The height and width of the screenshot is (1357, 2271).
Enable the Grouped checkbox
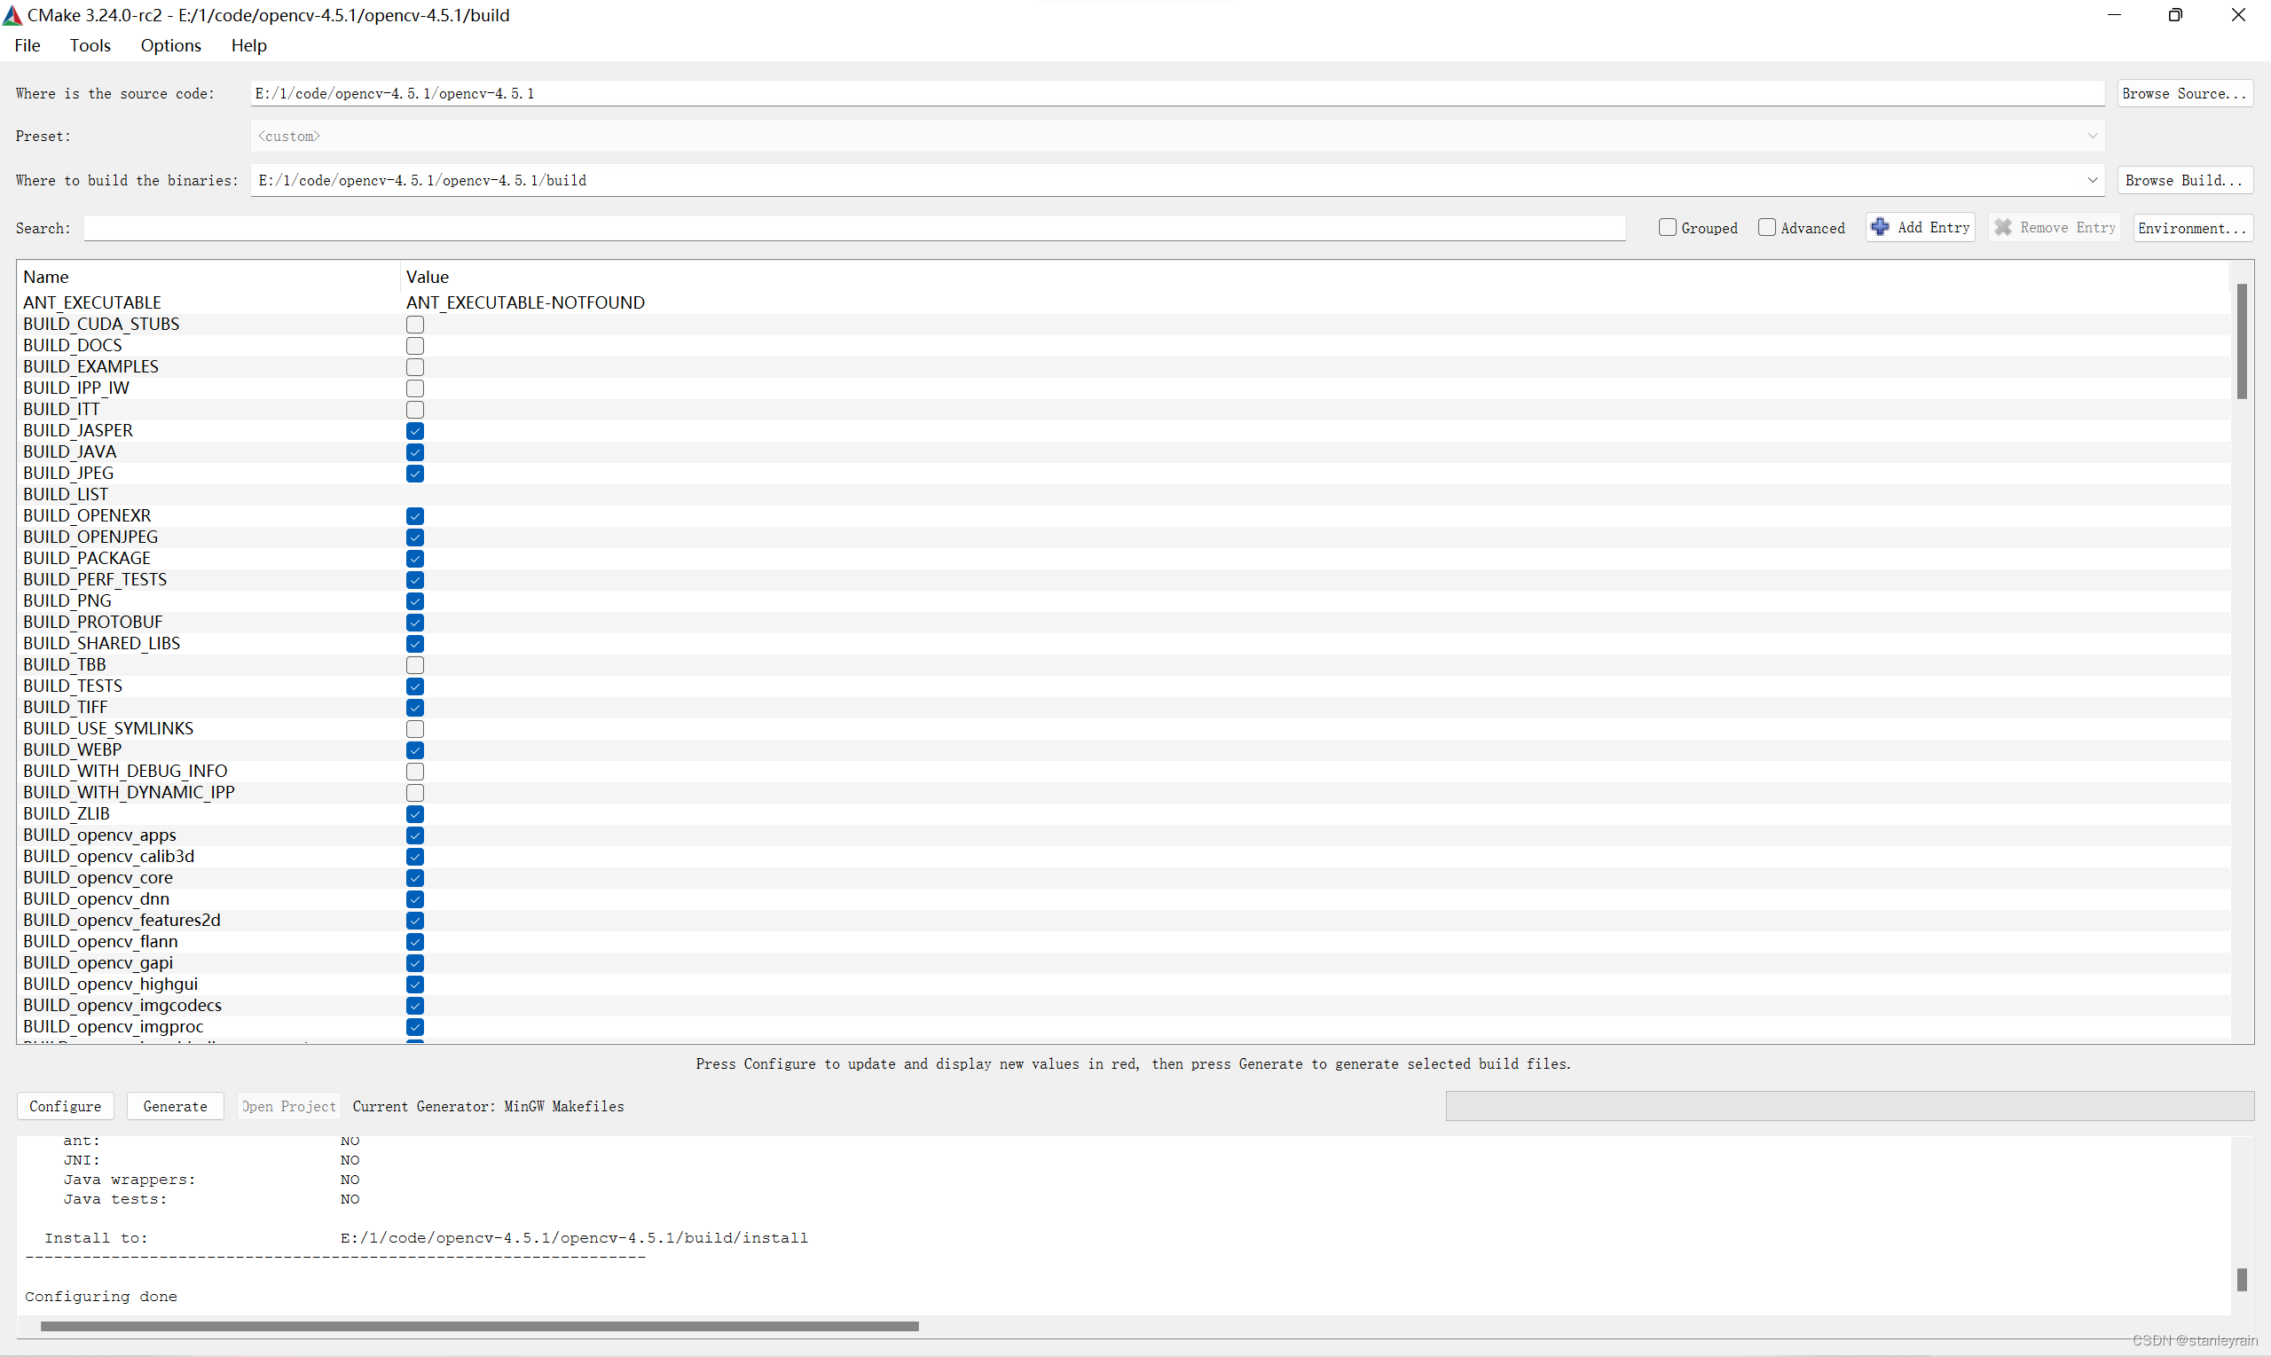[1668, 227]
